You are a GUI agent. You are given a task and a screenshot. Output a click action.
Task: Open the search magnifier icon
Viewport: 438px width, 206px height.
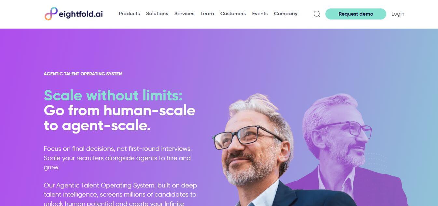pyautogui.click(x=317, y=14)
